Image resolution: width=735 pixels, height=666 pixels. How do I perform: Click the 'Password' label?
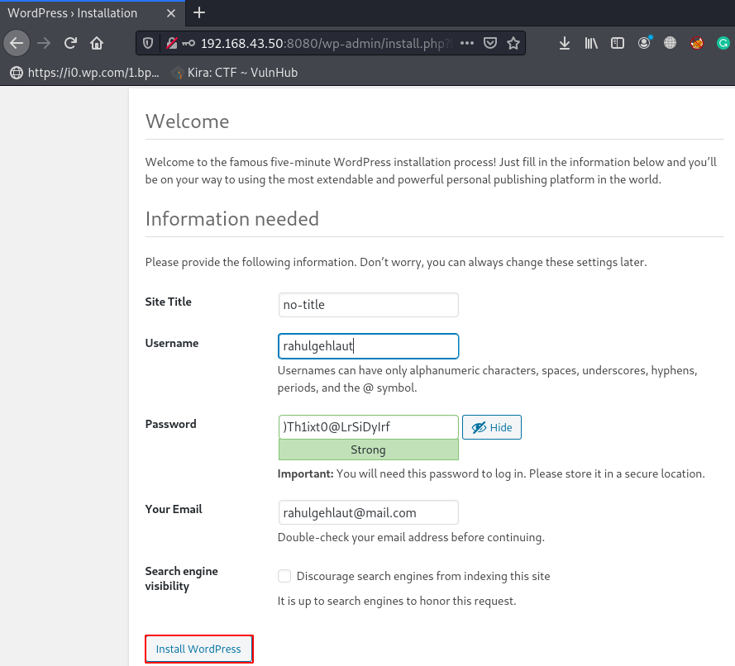pos(170,425)
